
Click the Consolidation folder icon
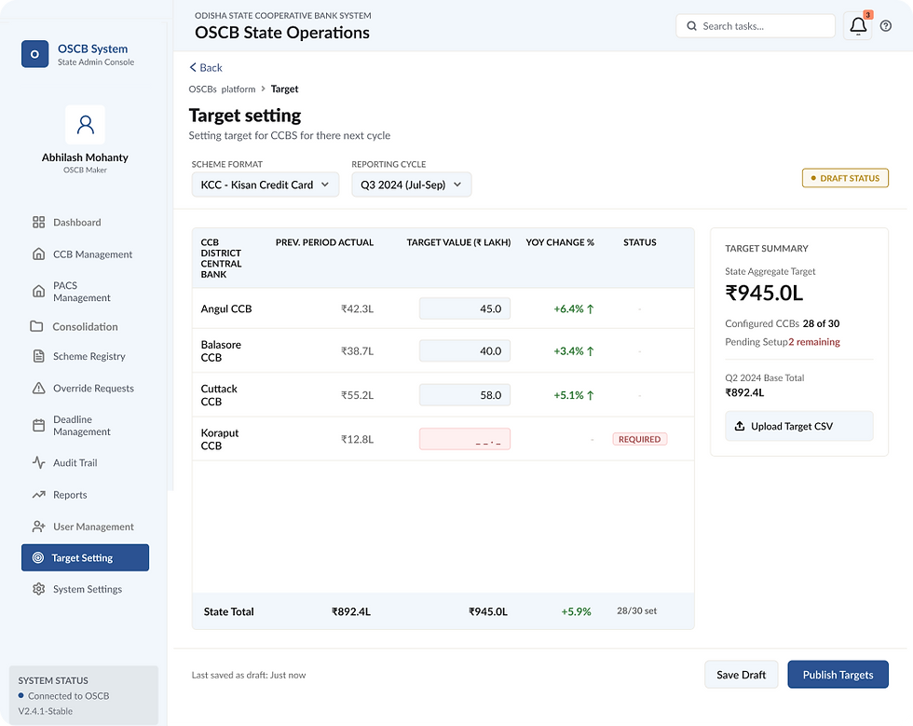point(36,326)
